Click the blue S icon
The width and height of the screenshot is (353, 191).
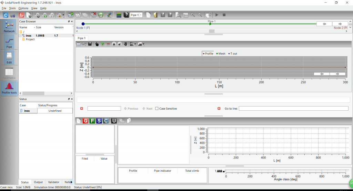point(99,121)
